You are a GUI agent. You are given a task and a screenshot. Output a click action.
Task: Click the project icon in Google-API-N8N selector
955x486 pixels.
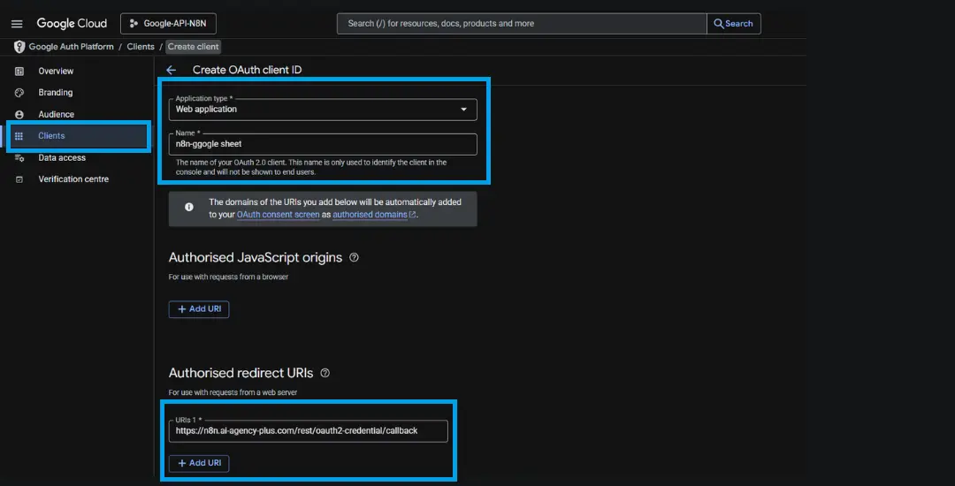coord(134,24)
